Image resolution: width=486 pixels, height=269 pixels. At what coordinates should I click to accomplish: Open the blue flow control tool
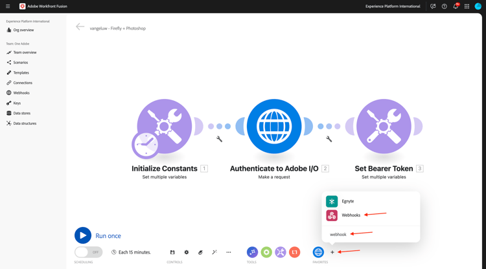click(252, 252)
